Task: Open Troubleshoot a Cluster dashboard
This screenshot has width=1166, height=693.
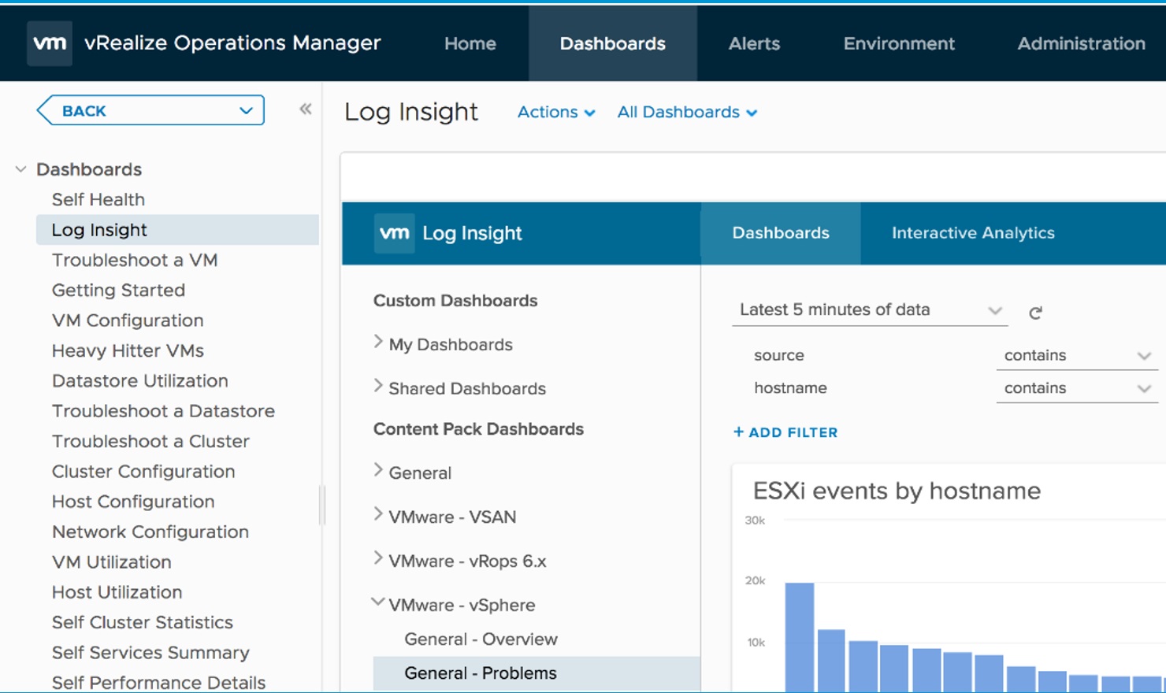Action: pos(150,442)
